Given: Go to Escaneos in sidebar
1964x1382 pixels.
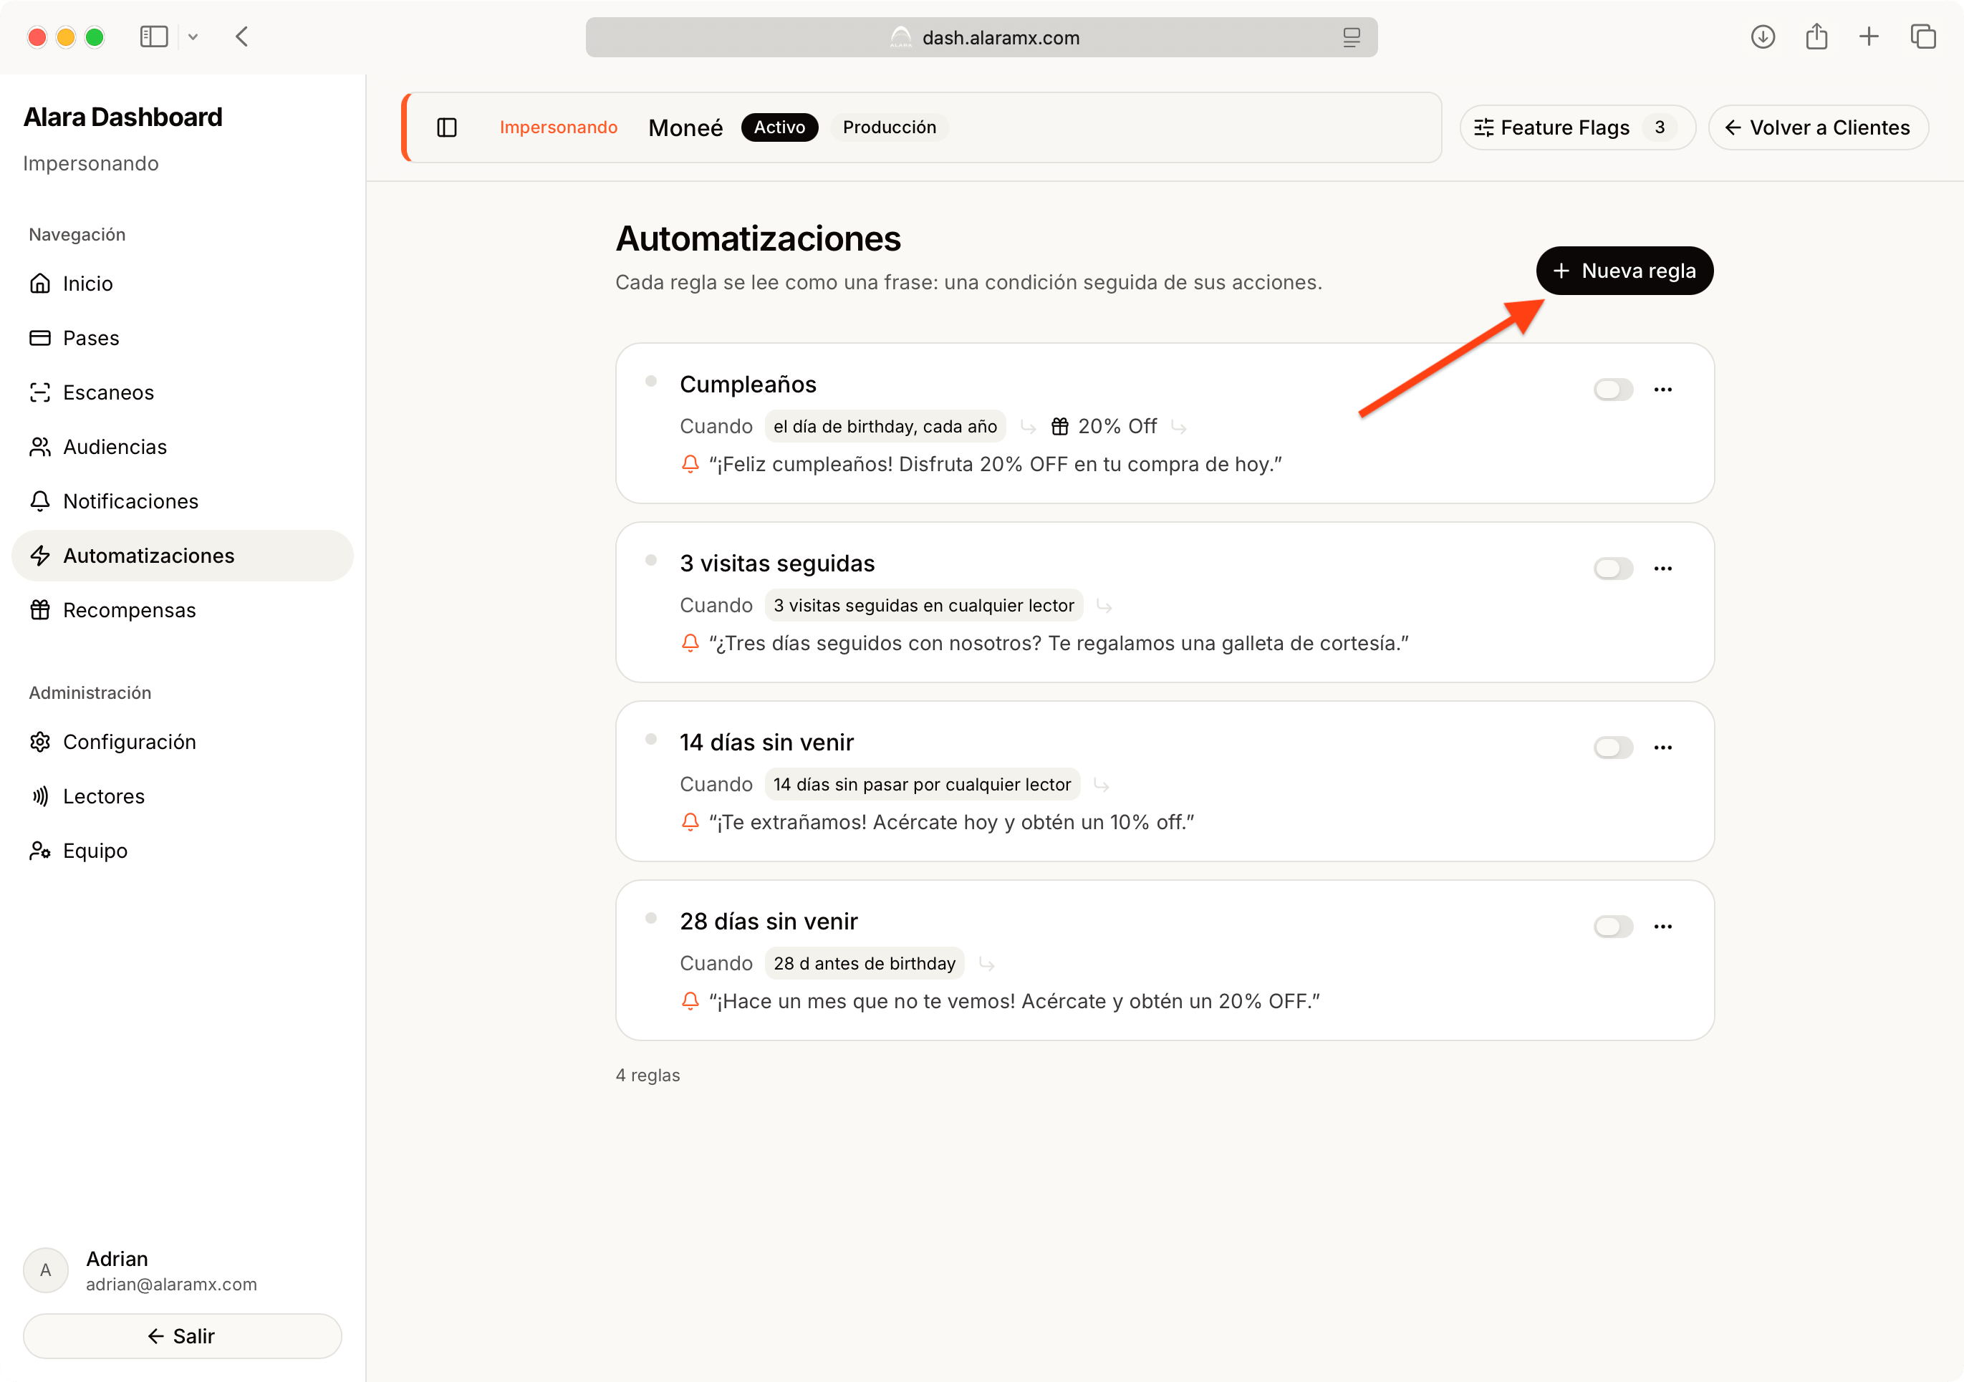Looking at the screenshot, I should pyautogui.click(x=182, y=392).
